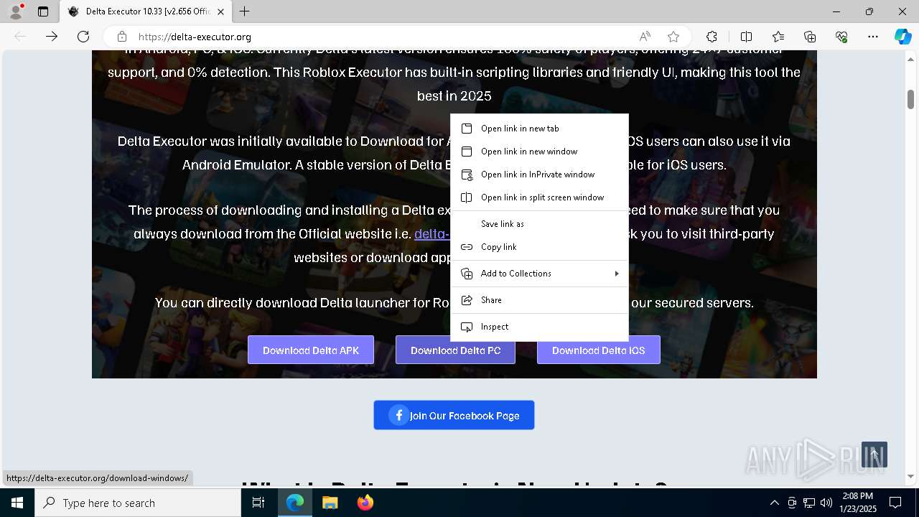Select Open link in new window
The image size is (919, 517).
tap(539, 152)
